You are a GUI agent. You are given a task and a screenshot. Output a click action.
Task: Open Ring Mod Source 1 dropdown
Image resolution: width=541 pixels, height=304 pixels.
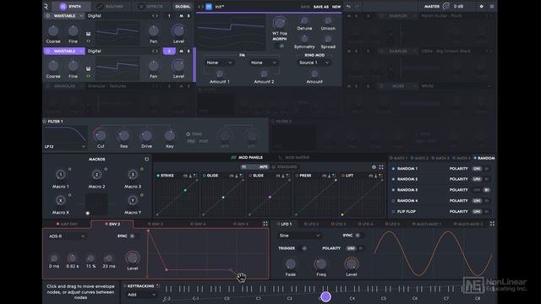click(314, 62)
